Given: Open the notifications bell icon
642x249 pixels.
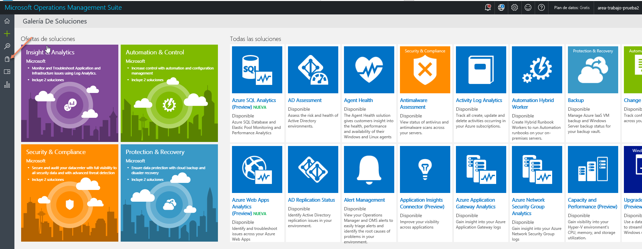Looking at the screenshot, I should pos(488,7).
